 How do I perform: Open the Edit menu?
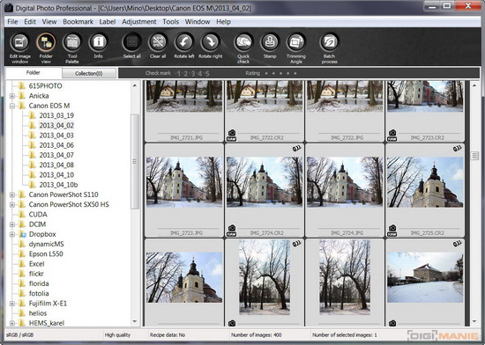tap(30, 22)
